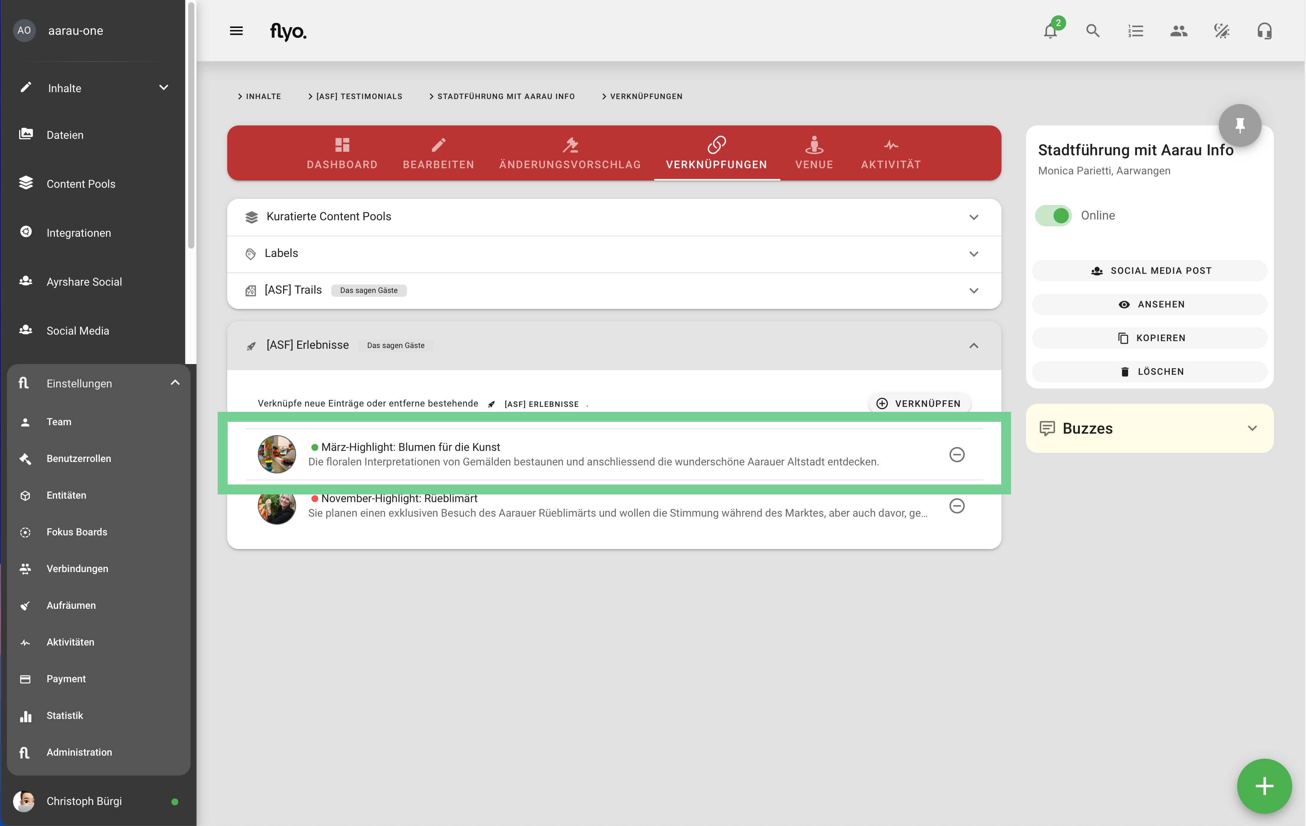Click the Social Media Post button
The height and width of the screenshot is (826, 1306).
coord(1149,270)
